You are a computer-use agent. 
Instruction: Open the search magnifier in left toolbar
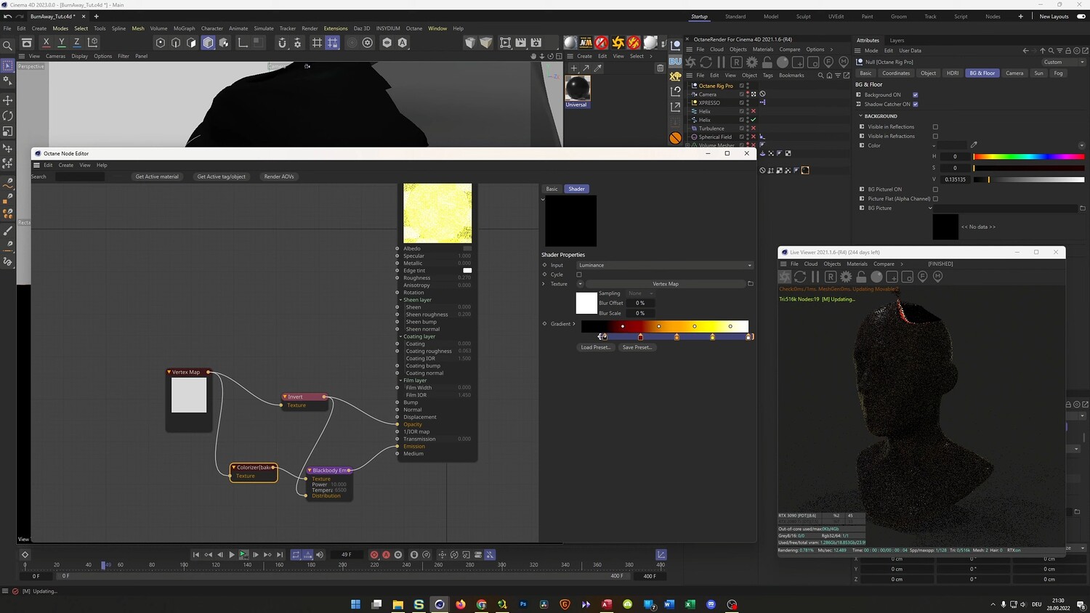coord(8,46)
